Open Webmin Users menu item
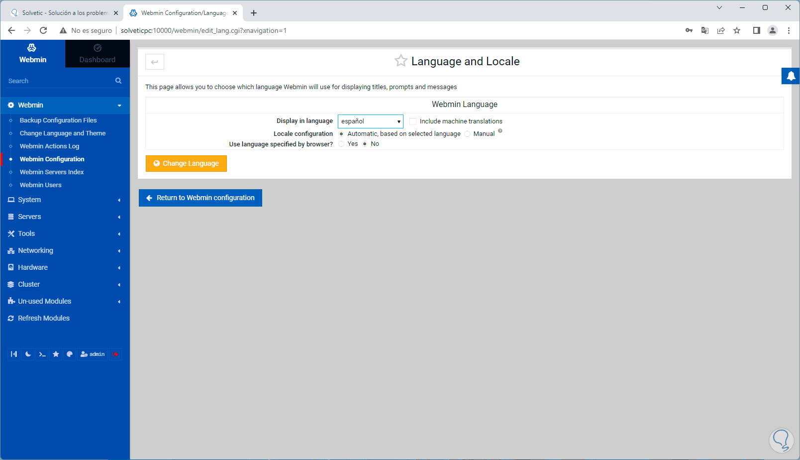Image resolution: width=800 pixels, height=460 pixels. point(41,185)
